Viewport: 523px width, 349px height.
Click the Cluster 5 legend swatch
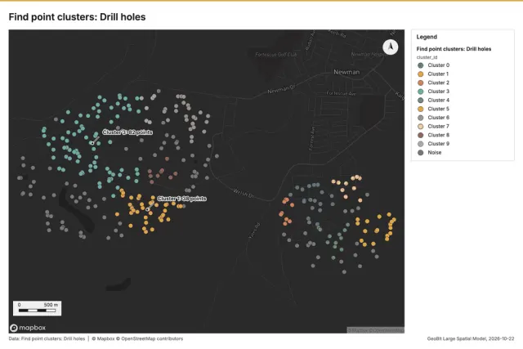421,109
